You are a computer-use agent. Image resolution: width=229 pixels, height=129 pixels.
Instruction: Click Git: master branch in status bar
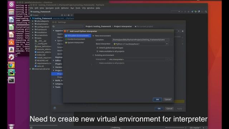click(195, 128)
